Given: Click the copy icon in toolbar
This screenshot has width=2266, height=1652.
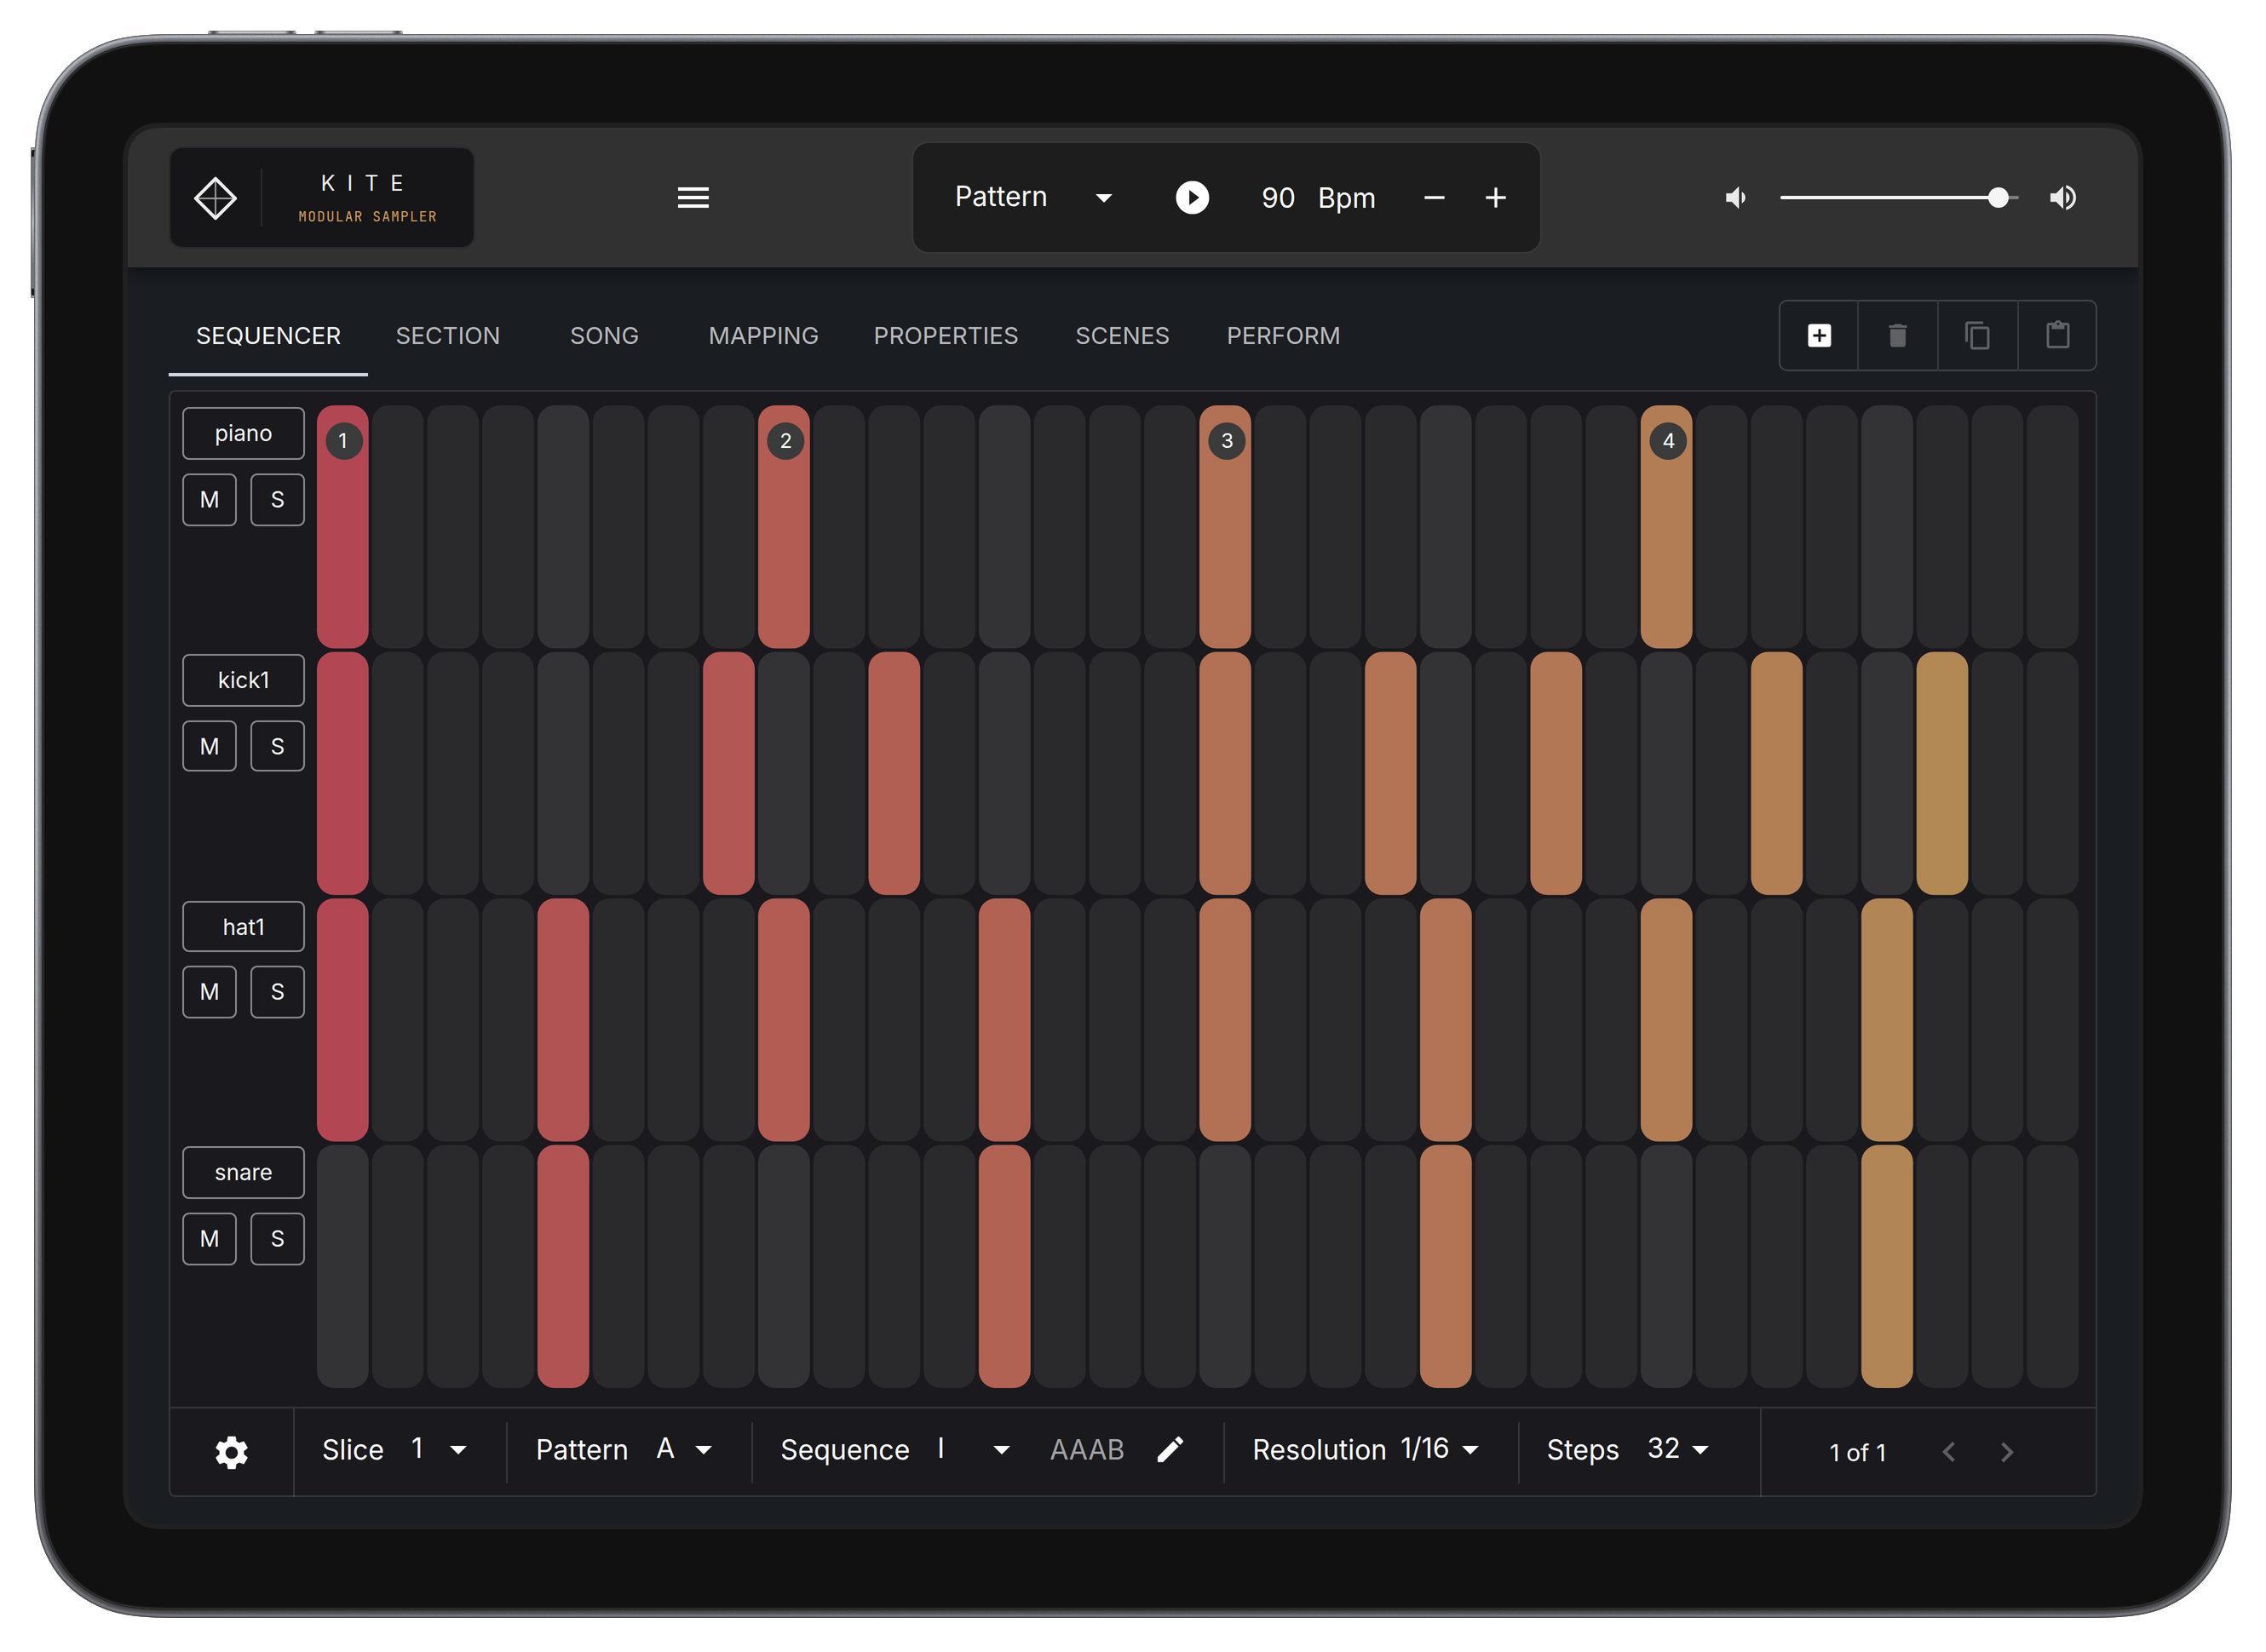Looking at the screenshot, I should pyautogui.click(x=1977, y=336).
